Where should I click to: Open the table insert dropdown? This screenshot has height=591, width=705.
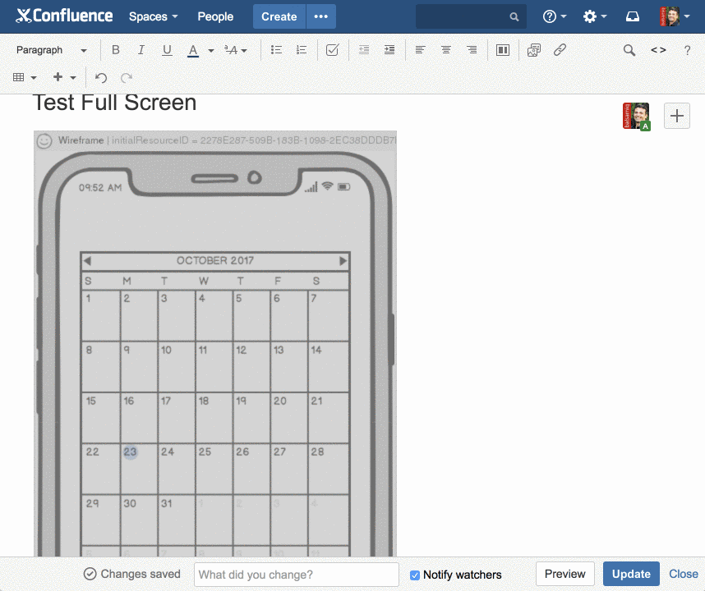(25, 77)
